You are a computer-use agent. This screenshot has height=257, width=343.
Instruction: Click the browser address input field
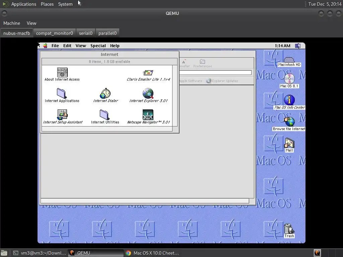point(215,73)
